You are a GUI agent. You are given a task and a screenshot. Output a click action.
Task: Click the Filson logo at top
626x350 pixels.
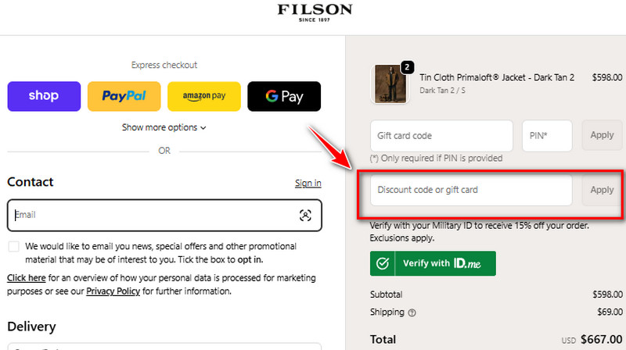coord(315,13)
